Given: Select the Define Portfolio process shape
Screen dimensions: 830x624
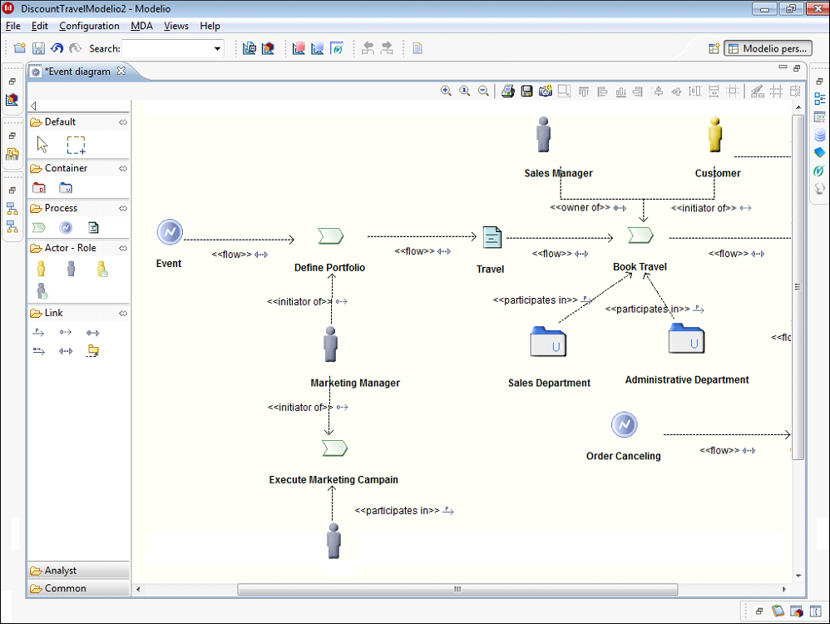Looking at the screenshot, I should pos(331,235).
